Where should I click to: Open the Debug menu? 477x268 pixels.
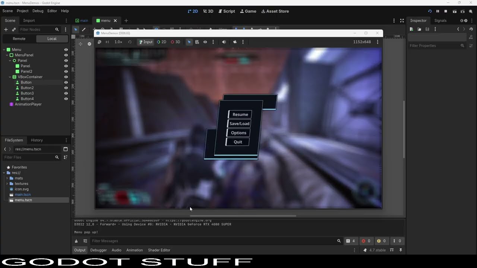(38, 11)
